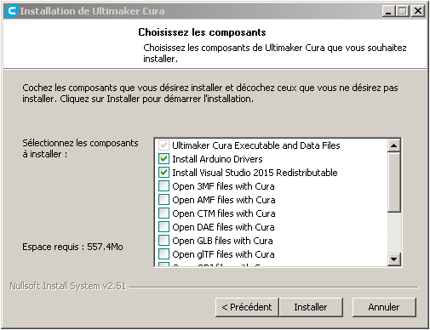Uncheck Install Arduino Drivers

point(163,159)
